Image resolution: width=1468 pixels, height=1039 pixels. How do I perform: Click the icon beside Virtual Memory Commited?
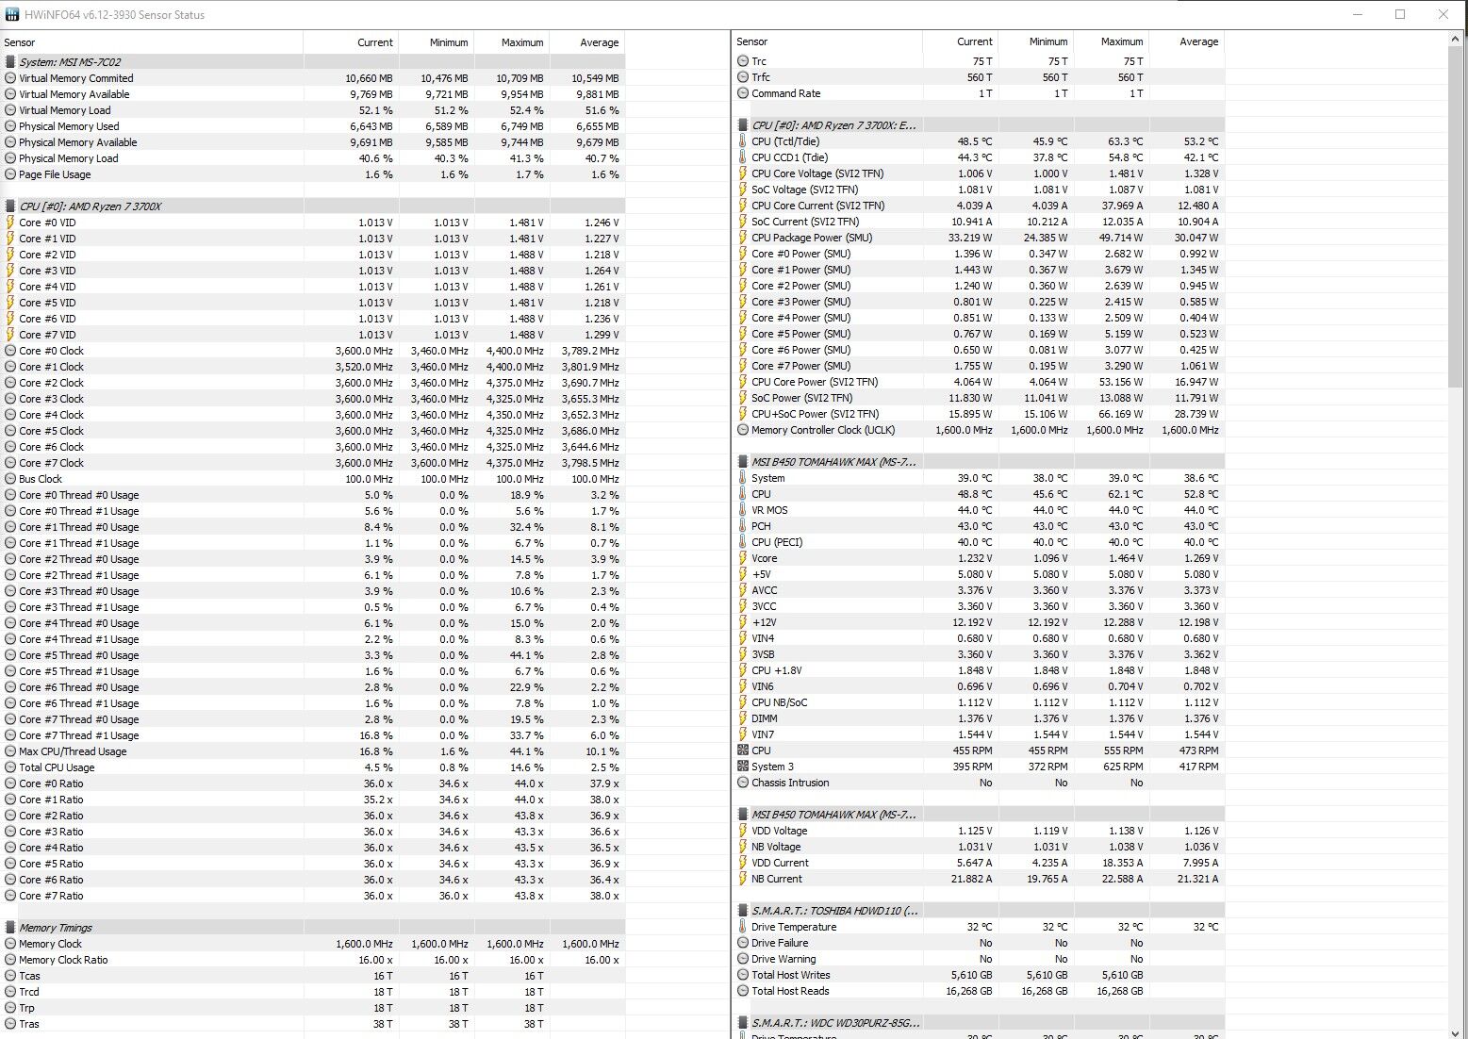[10, 78]
